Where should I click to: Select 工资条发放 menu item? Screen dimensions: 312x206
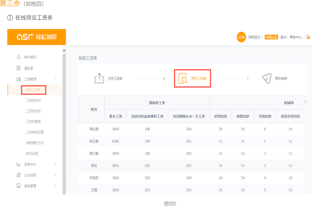coord(33,111)
